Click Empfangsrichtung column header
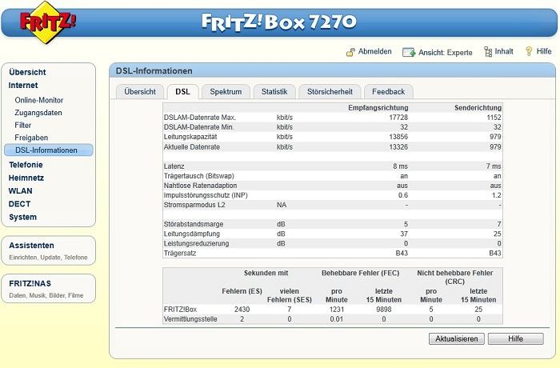The height and width of the screenshot is (368, 560). [378, 107]
